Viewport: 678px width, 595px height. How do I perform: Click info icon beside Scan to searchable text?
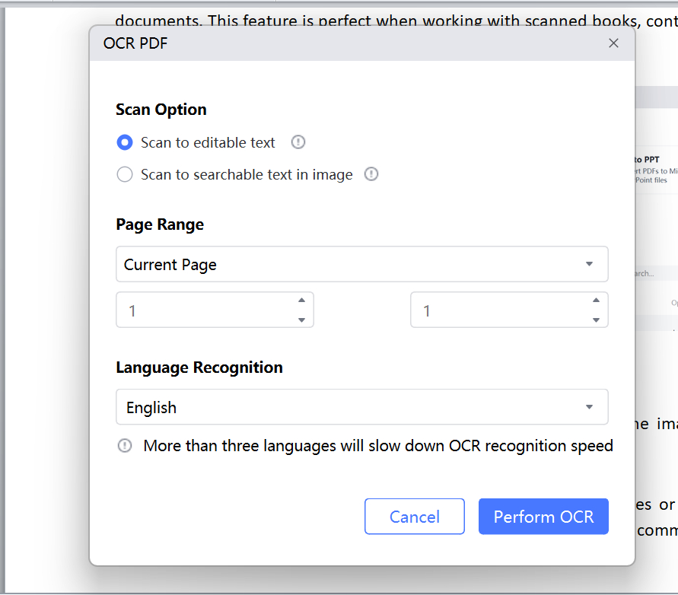371,174
